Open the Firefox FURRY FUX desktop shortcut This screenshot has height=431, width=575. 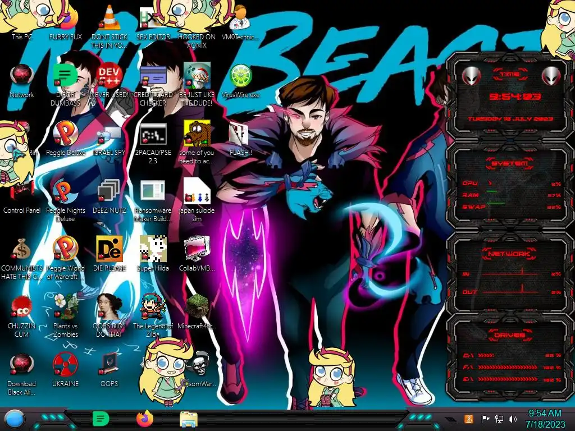pos(66,24)
